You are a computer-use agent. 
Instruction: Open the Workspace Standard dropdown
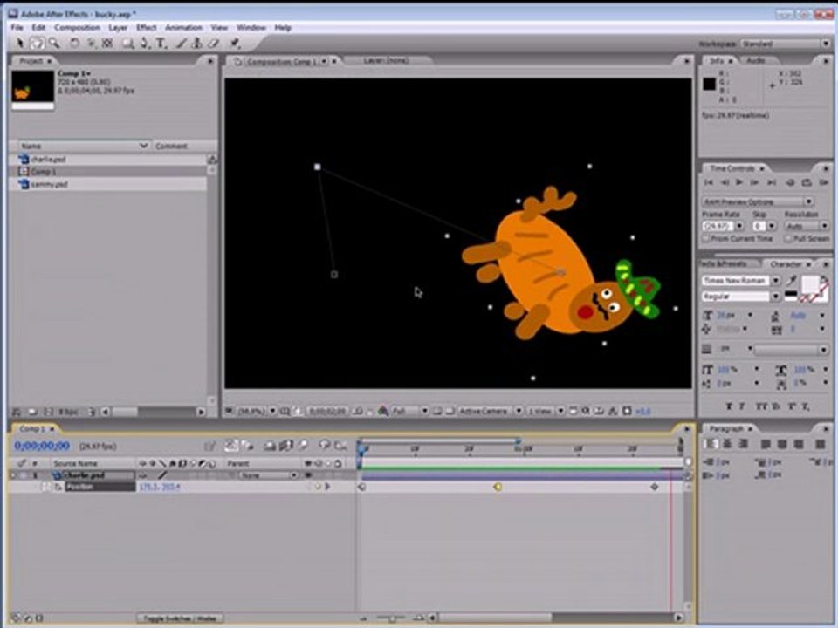[786, 44]
